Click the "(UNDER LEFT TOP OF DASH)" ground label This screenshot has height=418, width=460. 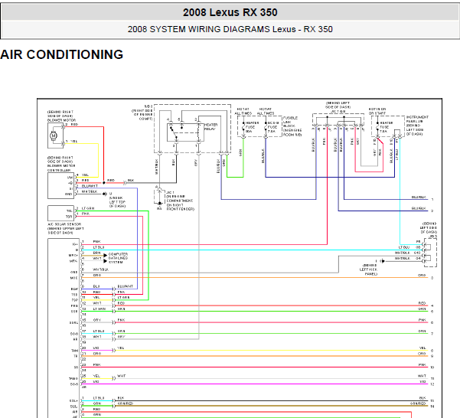pos(117,202)
